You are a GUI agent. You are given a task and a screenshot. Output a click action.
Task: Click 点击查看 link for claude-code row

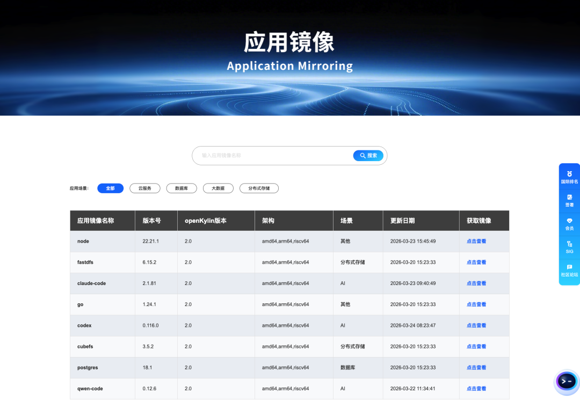tap(476, 283)
